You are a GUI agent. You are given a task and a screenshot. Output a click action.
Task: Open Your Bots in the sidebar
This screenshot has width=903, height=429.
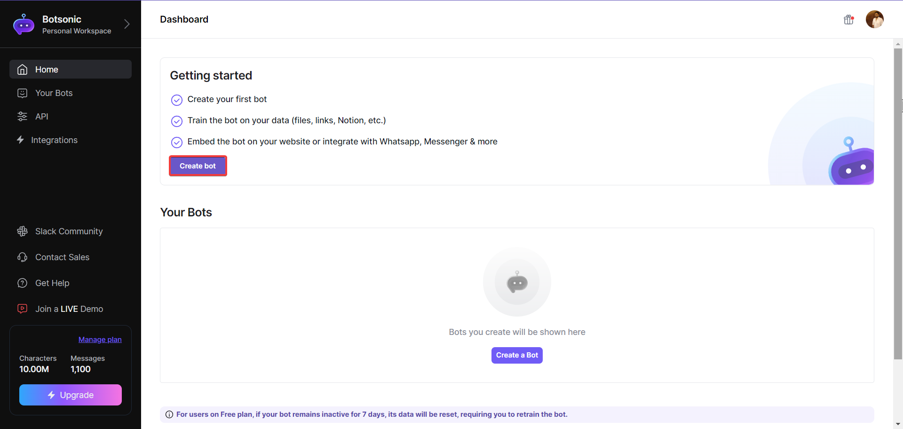(54, 93)
